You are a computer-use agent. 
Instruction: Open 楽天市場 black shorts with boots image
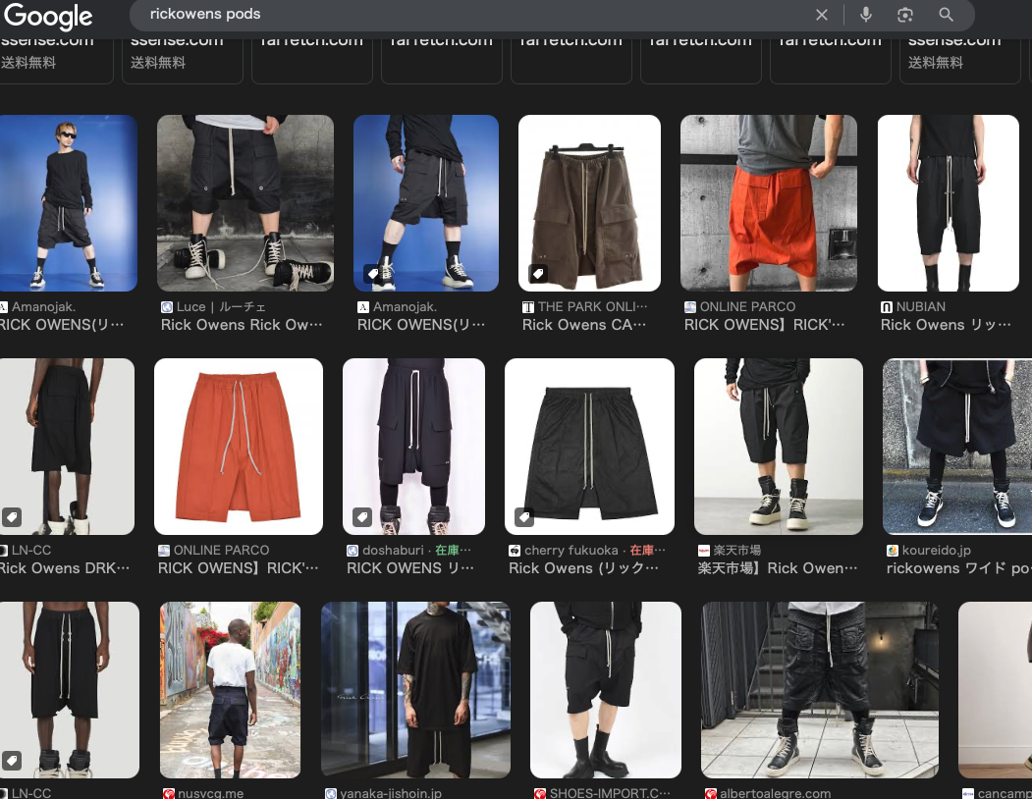tap(779, 447)
